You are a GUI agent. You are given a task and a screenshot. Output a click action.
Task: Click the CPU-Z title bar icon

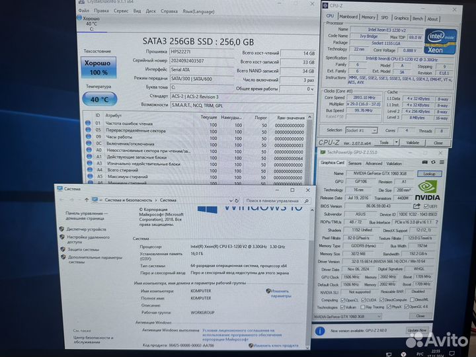(325, 5)
